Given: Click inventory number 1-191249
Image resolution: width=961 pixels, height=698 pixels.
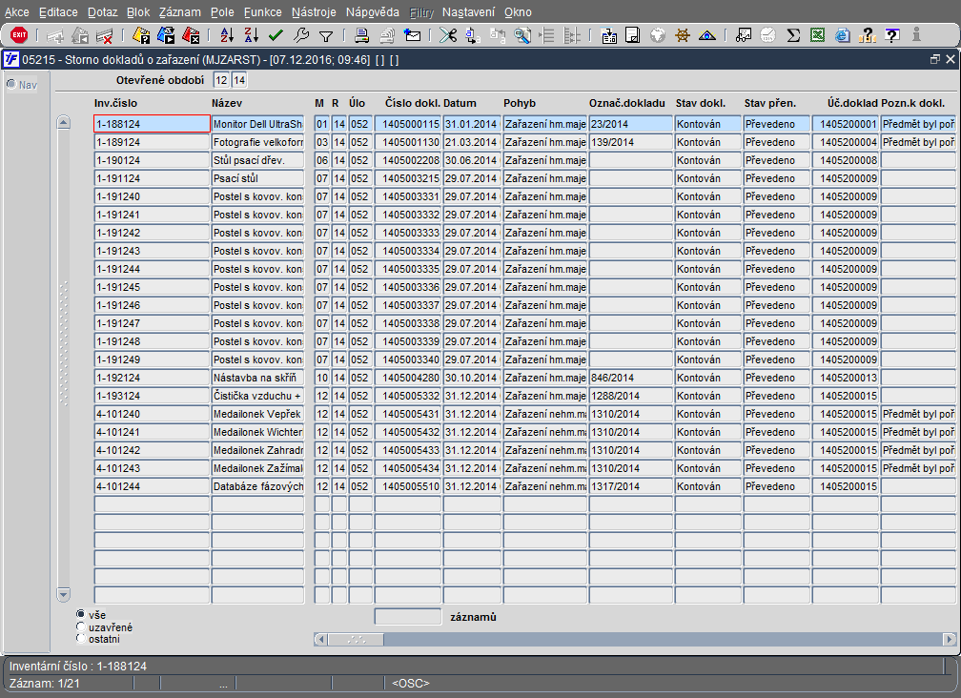Looking at the screenshot, I should pyautogui.click(x=152, y=359).
